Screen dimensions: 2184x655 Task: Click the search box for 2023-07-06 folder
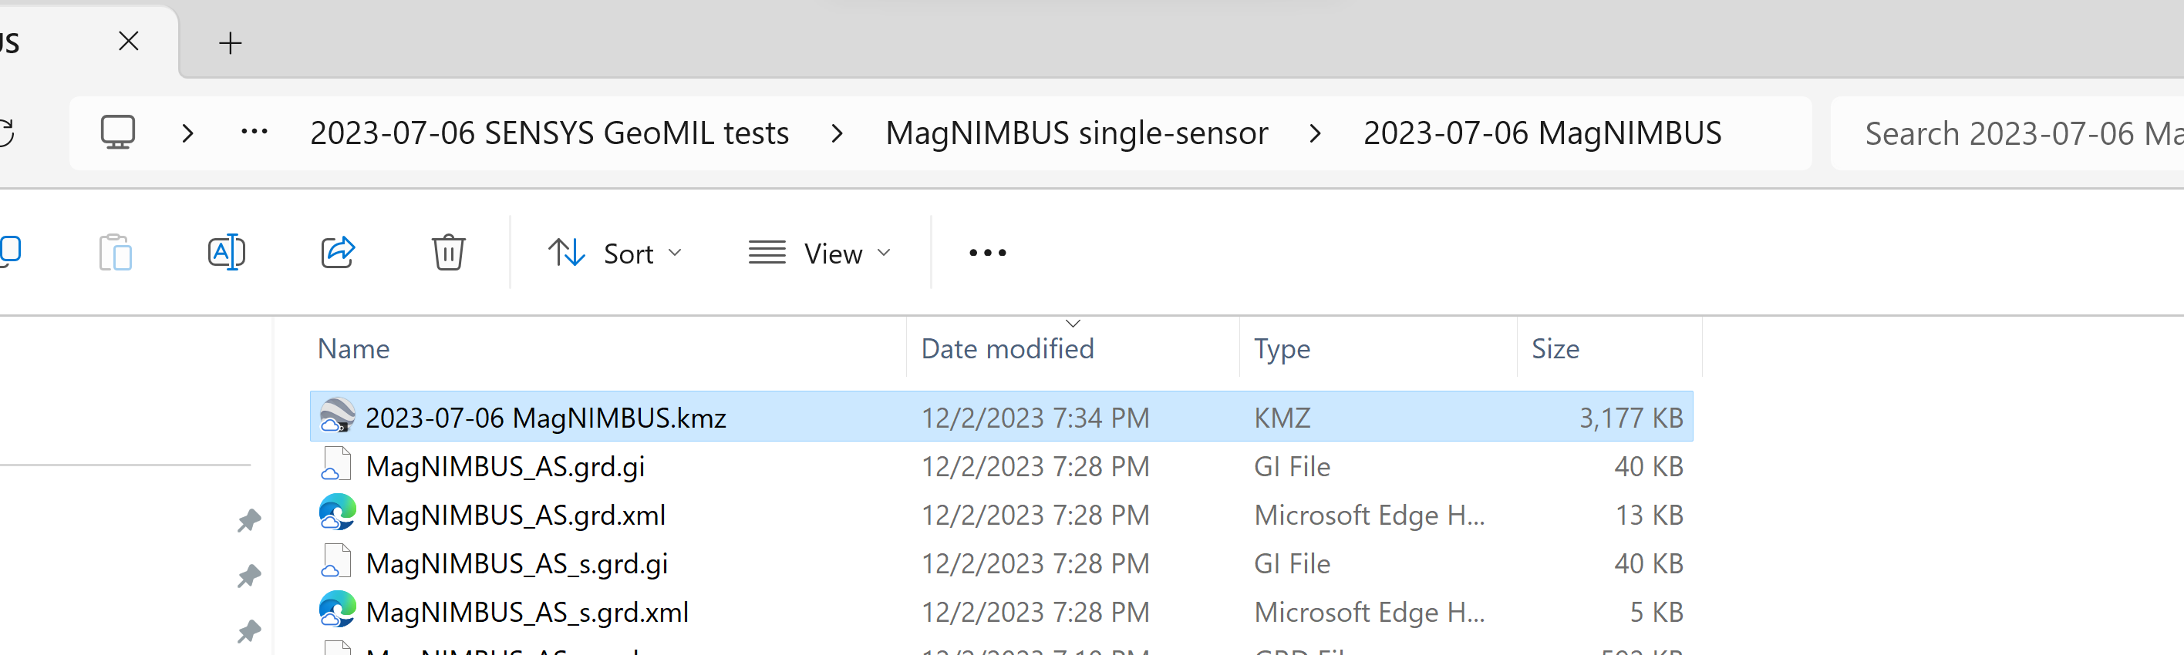click(x=2007, y=133)
